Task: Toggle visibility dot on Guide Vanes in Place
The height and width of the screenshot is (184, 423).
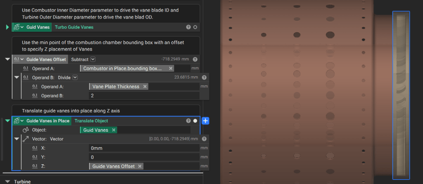Action: click(195, 121)
